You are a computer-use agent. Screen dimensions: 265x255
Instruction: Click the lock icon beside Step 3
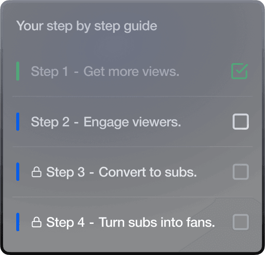(x=37, y=172)
